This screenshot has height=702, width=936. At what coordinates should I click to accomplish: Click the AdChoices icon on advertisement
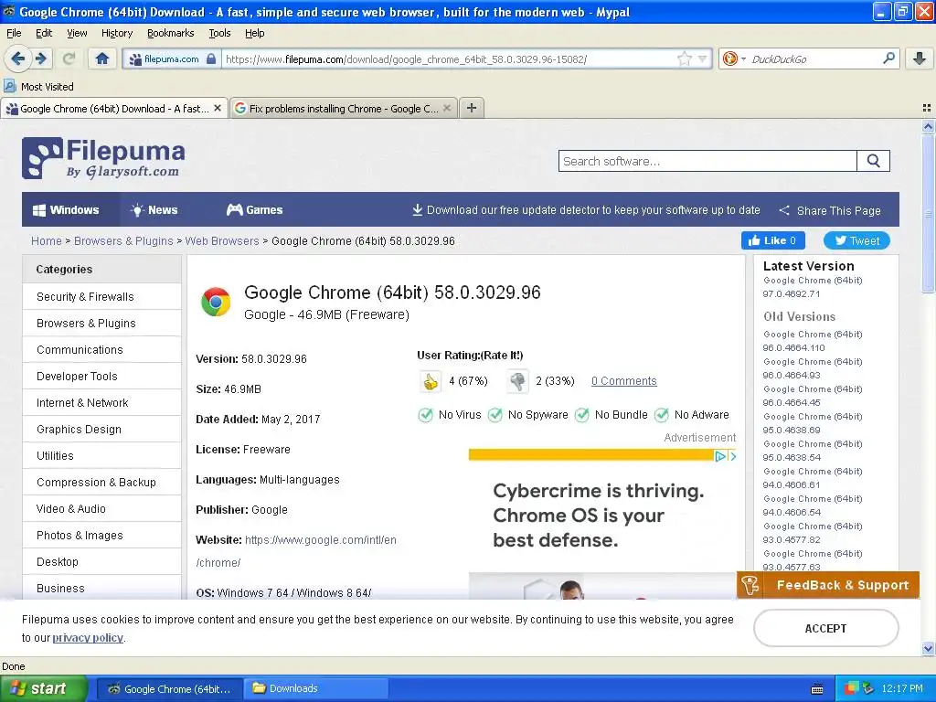coord(720,456)
